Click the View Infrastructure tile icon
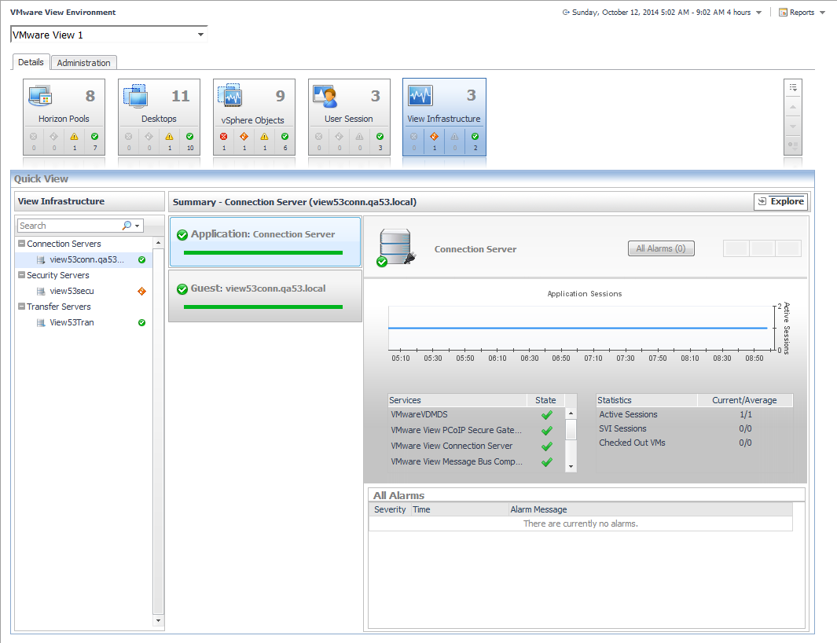Image resolution: width=837 pixels, height=643 pixels. [x=420, y=96]
